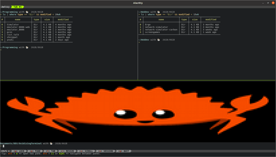Click network-simulator directory name

click(x=157, y=27)
